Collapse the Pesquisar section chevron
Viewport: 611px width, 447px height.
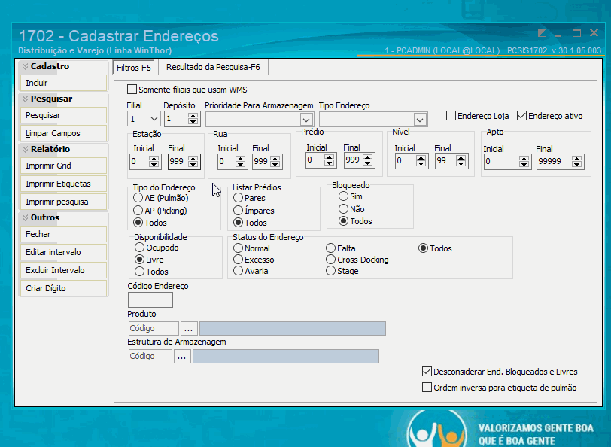(x=25, y=99)
